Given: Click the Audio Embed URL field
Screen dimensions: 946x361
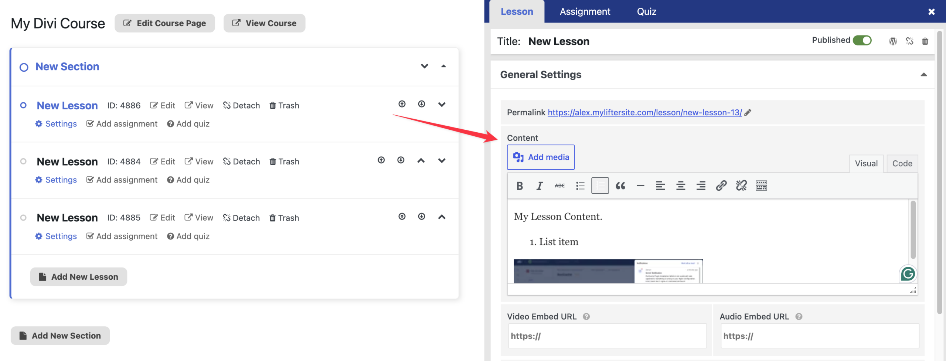Looking at the screenshot, I should 820,336.
